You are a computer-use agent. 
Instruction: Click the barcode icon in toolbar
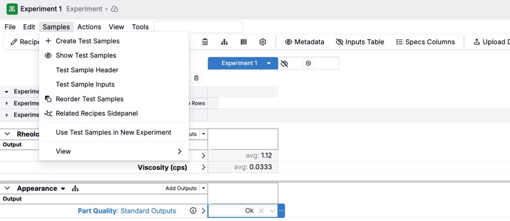[x=244, y=42]
